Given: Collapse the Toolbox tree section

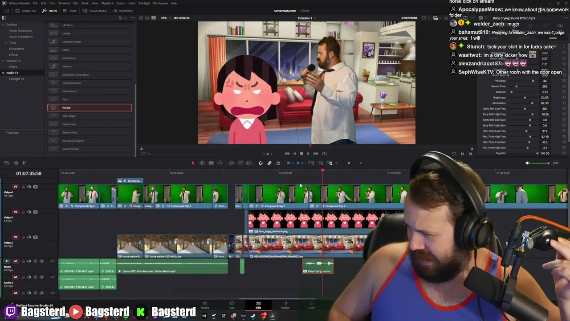Looking at the screenshot, I should coord(3,25).
